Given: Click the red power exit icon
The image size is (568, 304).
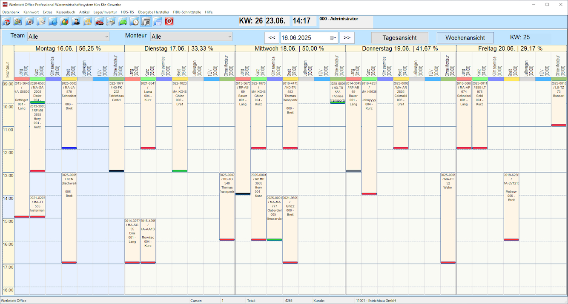Looking at the screenshot, I should (x=169, y=21).
